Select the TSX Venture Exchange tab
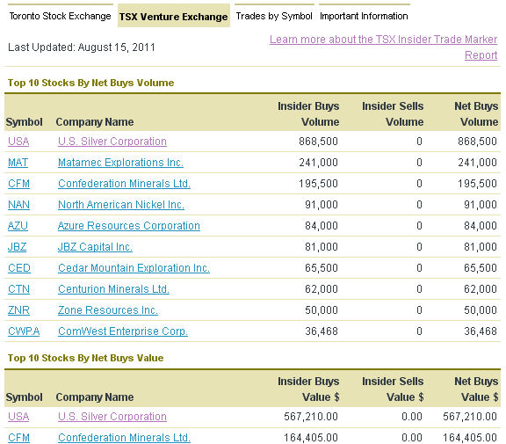 174,17
